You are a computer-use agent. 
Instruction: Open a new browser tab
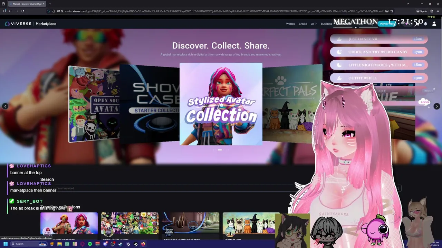coord(50,4)
